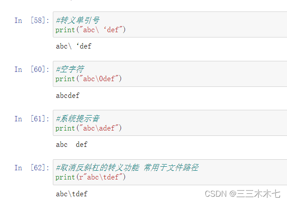Click the 系统提示音 comment line
Image resolution: width=287 pixels, height=202 pixels.
click(77, 119)
